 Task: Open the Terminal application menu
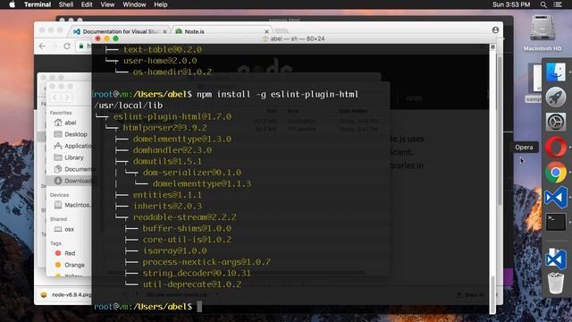pyautogui.click(x=38, y=4)
